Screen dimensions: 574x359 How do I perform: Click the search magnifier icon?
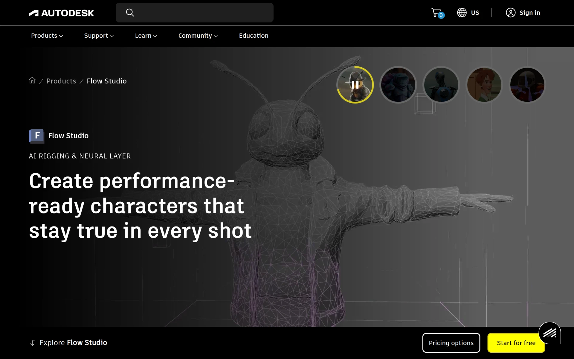click(130, 13)
